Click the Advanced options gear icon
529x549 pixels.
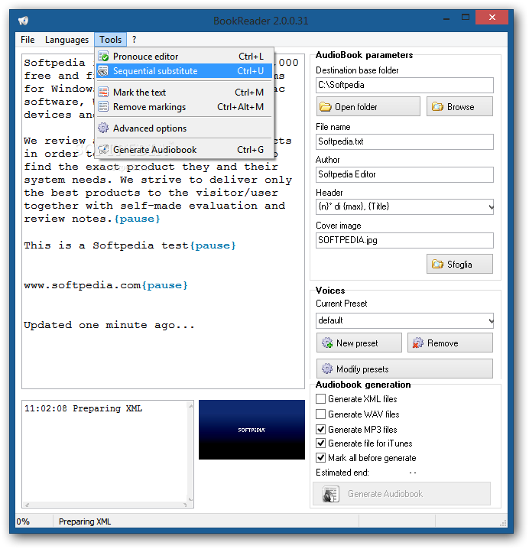[x=103, y=128]
